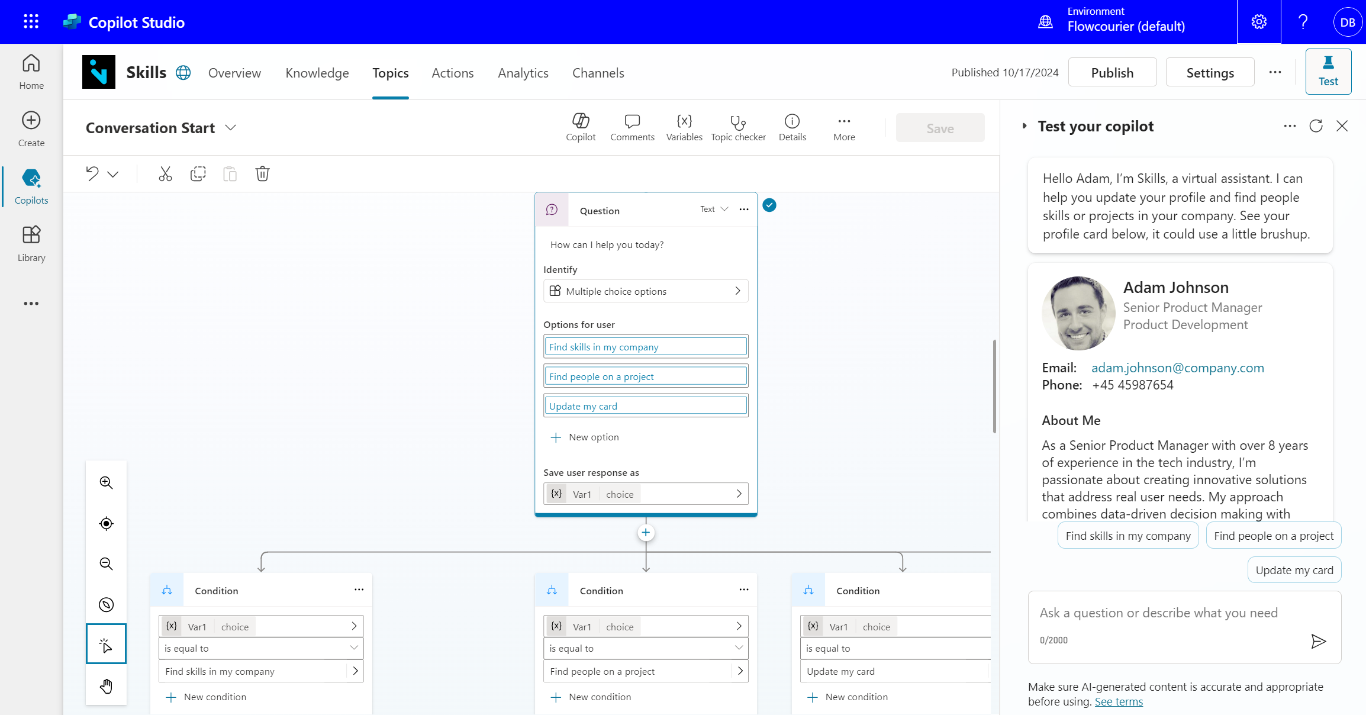Click the adam.johnson@company.com email link
The image size is (1366, 715).
click(x=1177, y=367)
